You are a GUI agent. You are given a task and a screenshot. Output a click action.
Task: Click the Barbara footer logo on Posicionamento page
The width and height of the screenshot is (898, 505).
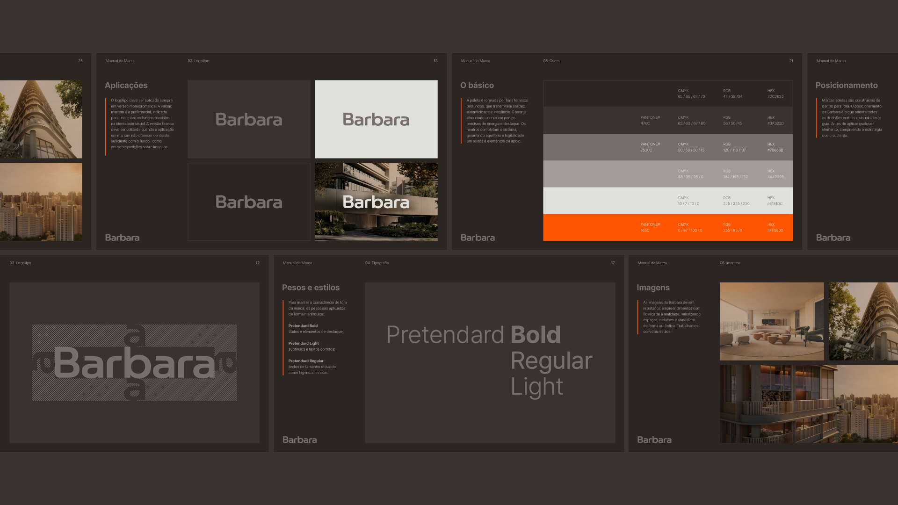833,238
